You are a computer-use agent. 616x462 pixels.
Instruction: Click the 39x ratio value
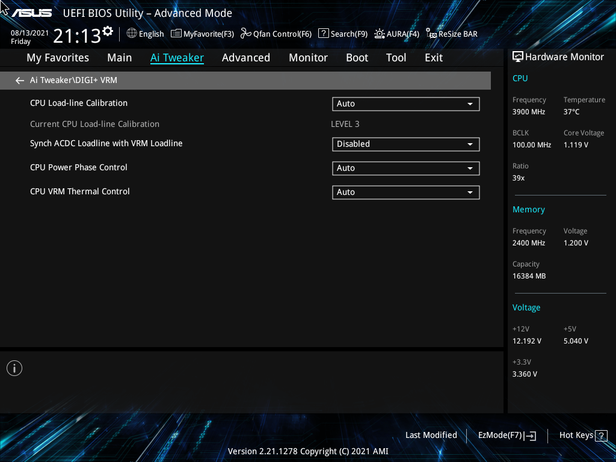point(518,178)
